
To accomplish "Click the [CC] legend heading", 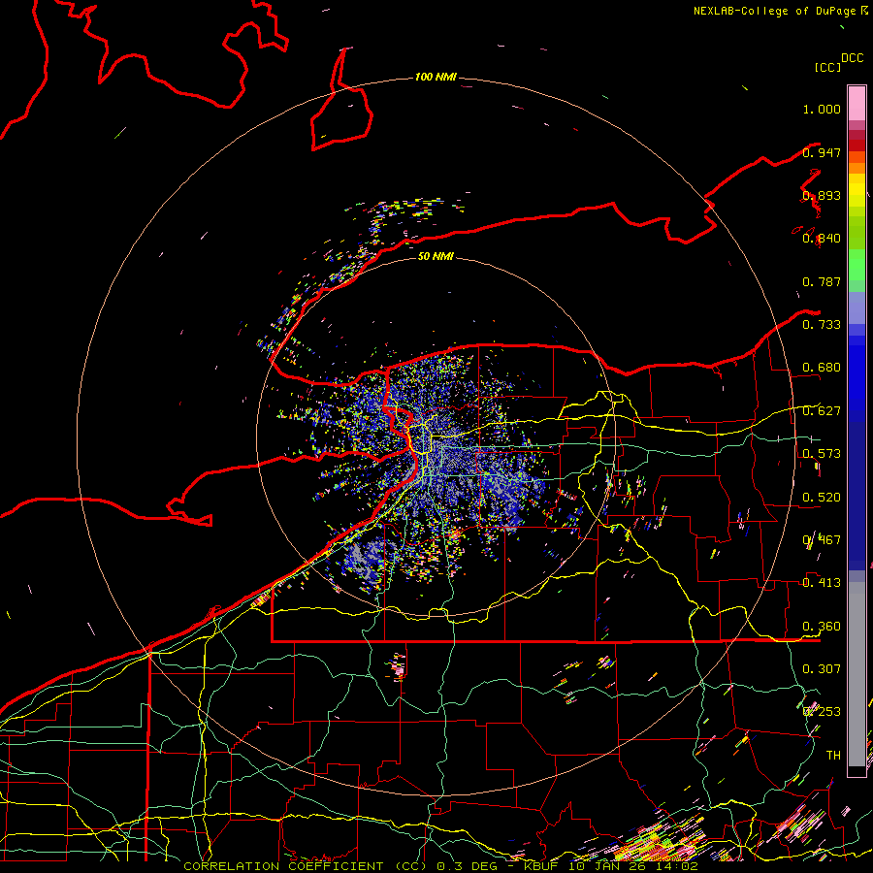I will point(828,67).
